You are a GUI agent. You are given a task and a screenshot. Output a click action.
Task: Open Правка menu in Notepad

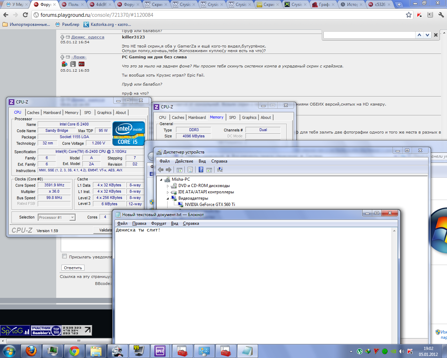click(139, 223)
